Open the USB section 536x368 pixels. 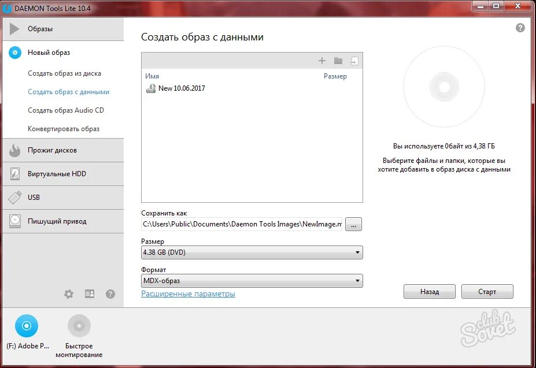tap(63, 198)
